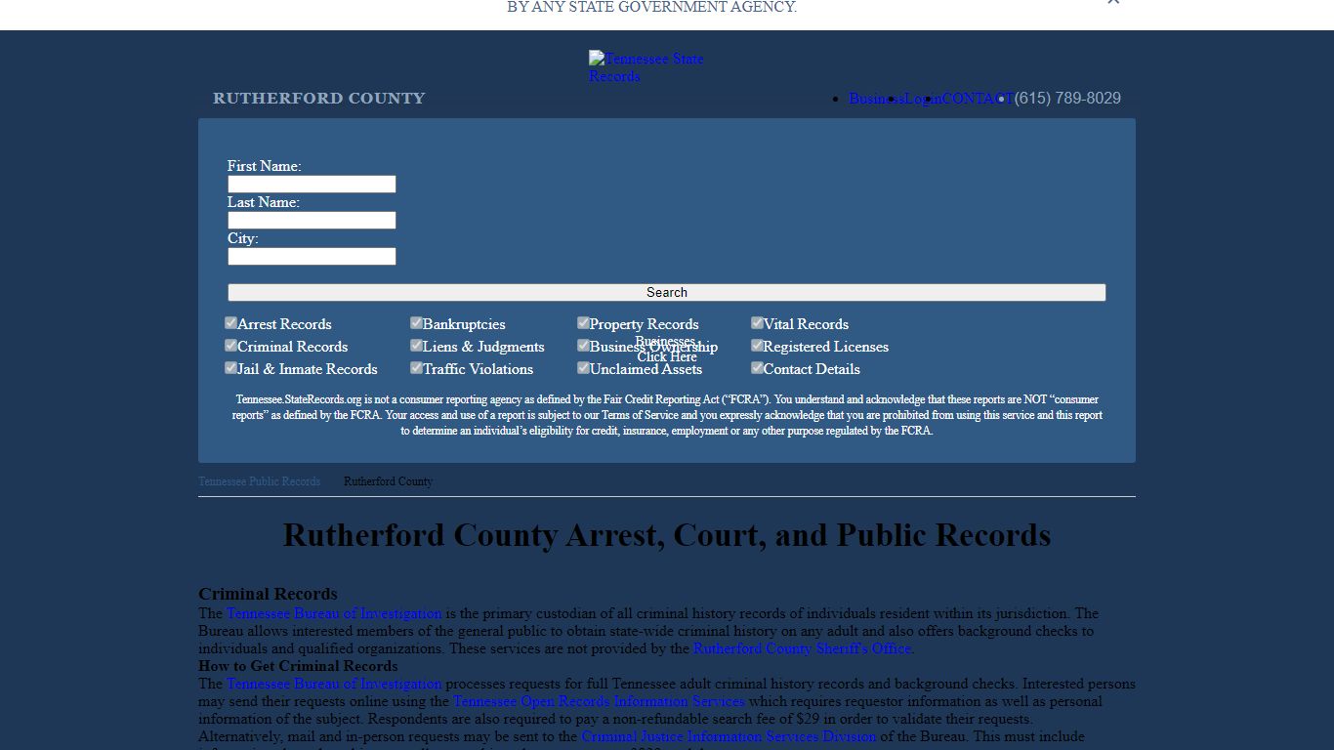Open the Business menu link
The width and height of the screenshot is (1334, 750).
click(x=876, y=99)
